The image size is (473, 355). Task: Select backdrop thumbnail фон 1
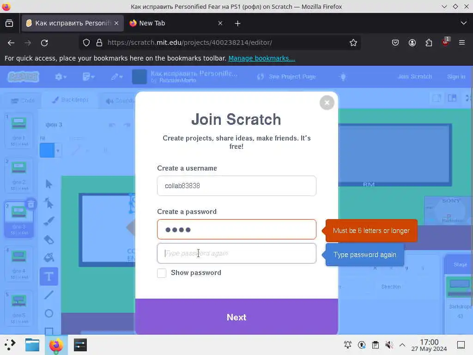point(18,131)
